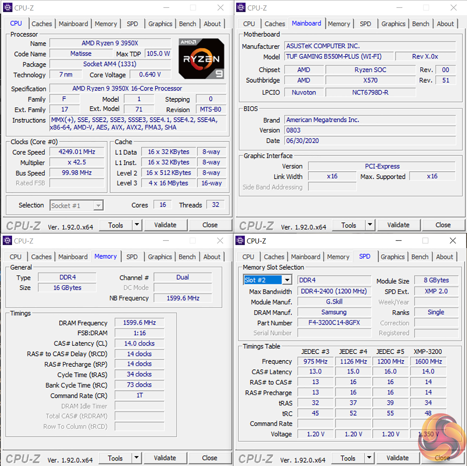Open About tab in Mainboard window

coord(445,24)
